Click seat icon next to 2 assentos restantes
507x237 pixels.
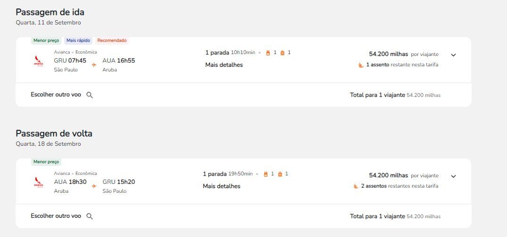point(356,186)
